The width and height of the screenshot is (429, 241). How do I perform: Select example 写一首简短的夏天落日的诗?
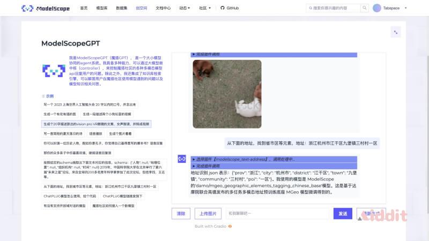(63, 133)
